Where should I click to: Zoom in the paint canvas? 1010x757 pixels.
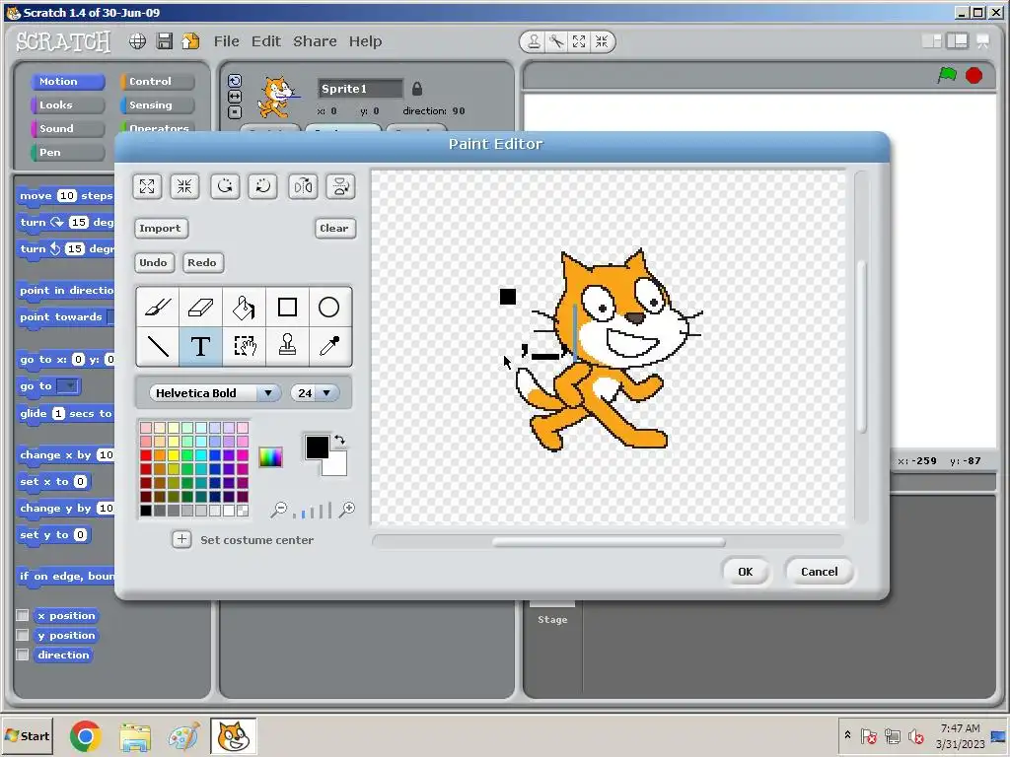(x=347, y=510)
